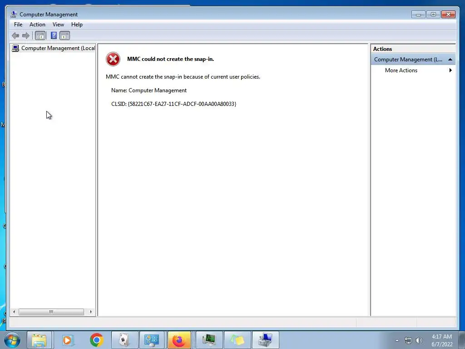
Task: Toggle the Show/Hide Action Pane icon
Action: (64, 36)
